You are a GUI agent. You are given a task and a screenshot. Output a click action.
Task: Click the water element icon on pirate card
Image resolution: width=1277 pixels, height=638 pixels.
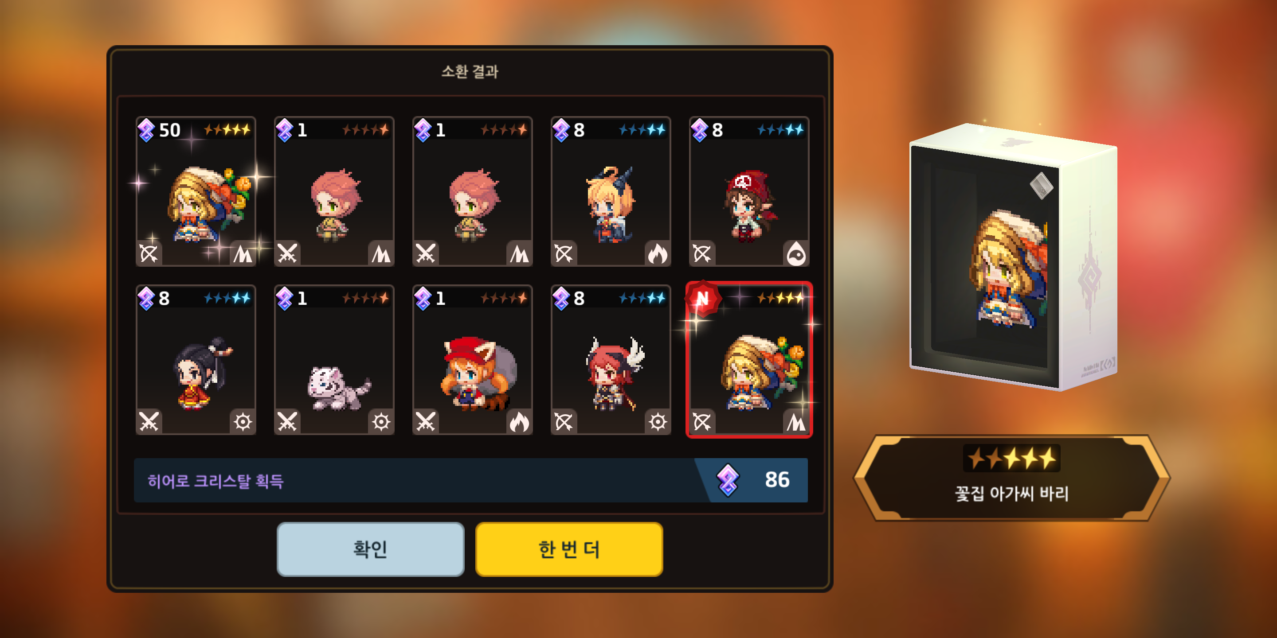pos(796,253)
